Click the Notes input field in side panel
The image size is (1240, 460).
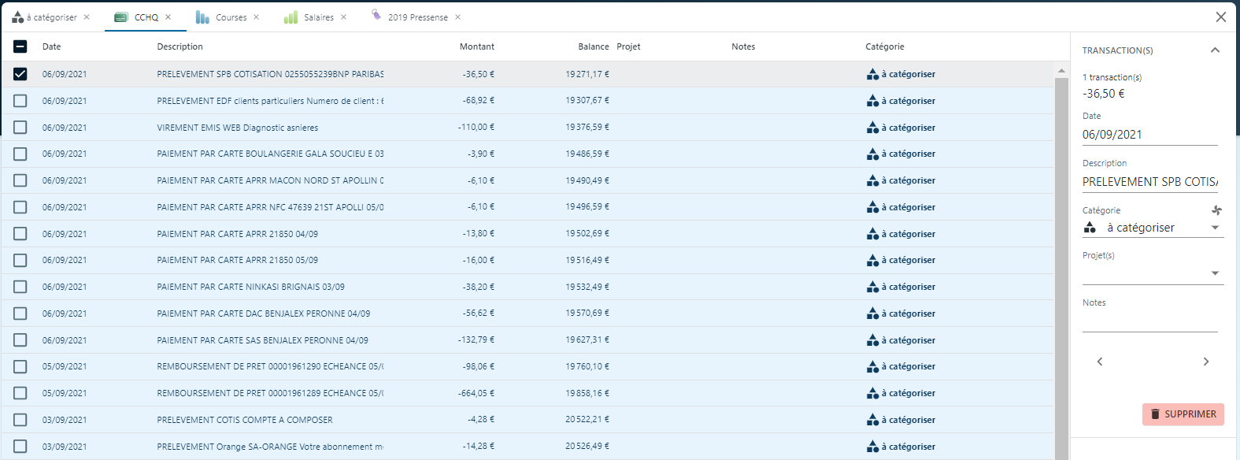1149,321
